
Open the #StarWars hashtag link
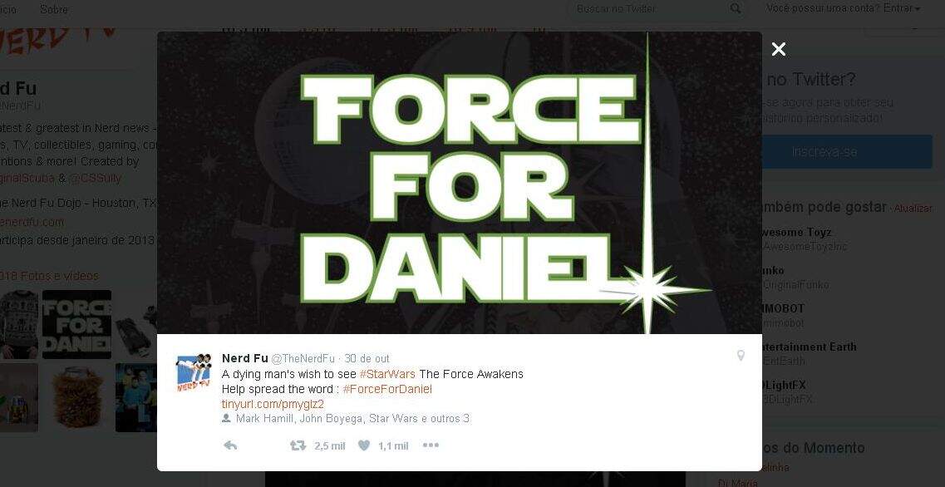[387, 374]
